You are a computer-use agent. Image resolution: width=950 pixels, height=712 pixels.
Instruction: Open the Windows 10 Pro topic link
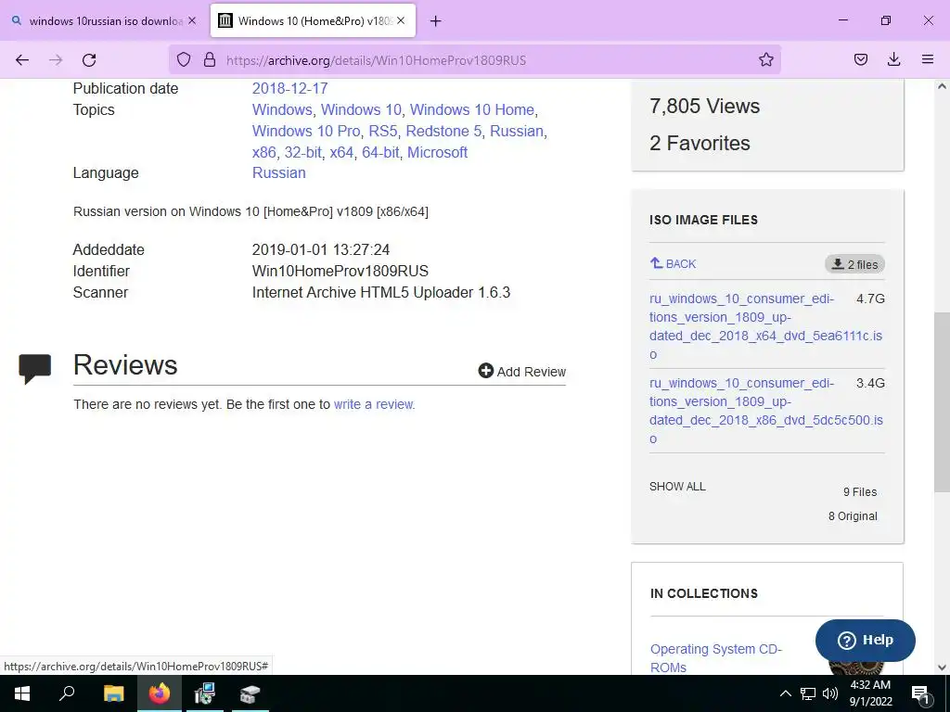click(x=306, y=131)
